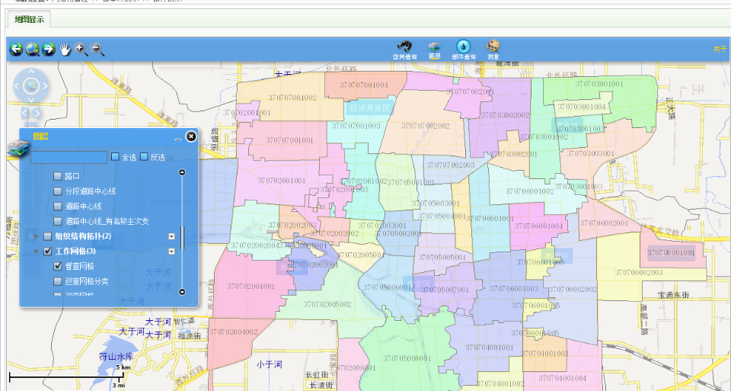Enable the 巡查网格分类 layer checkbox
The image size is (731, 391).
(x=57, y=281)
